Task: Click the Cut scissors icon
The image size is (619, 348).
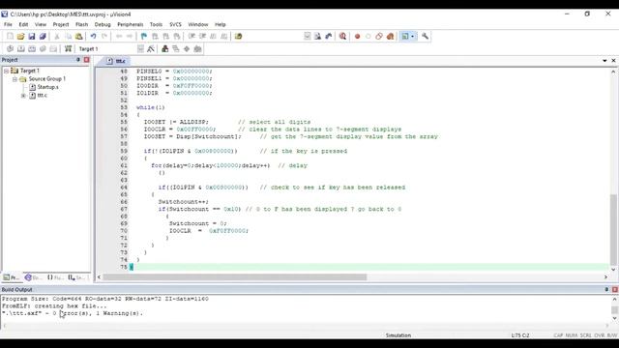Action: tap(57, 37)
